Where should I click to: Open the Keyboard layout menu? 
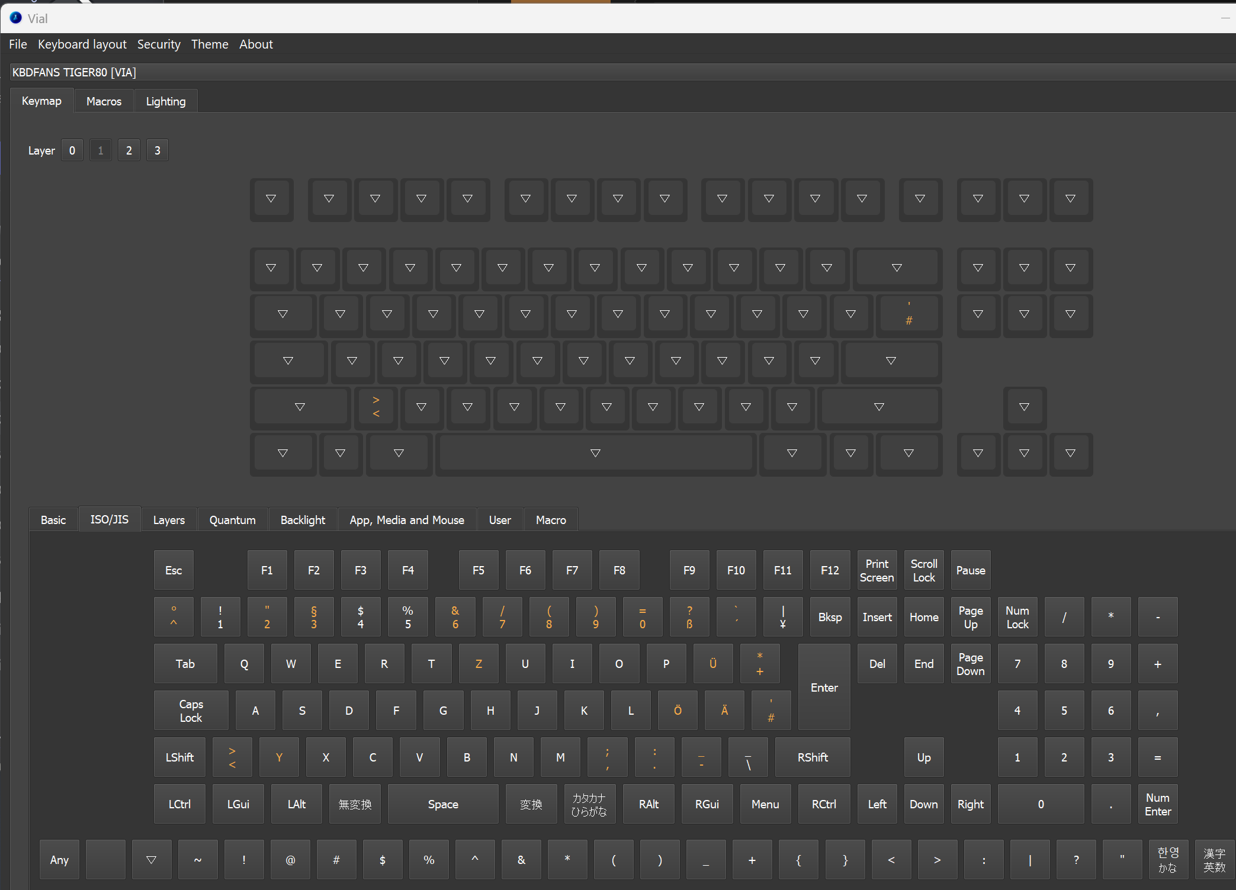coord(82,44)
